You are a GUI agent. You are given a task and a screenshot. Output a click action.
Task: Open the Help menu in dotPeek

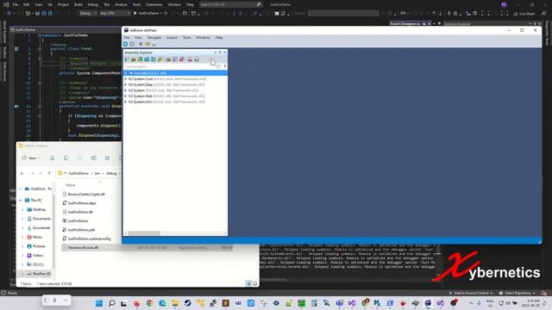(219, 38)
